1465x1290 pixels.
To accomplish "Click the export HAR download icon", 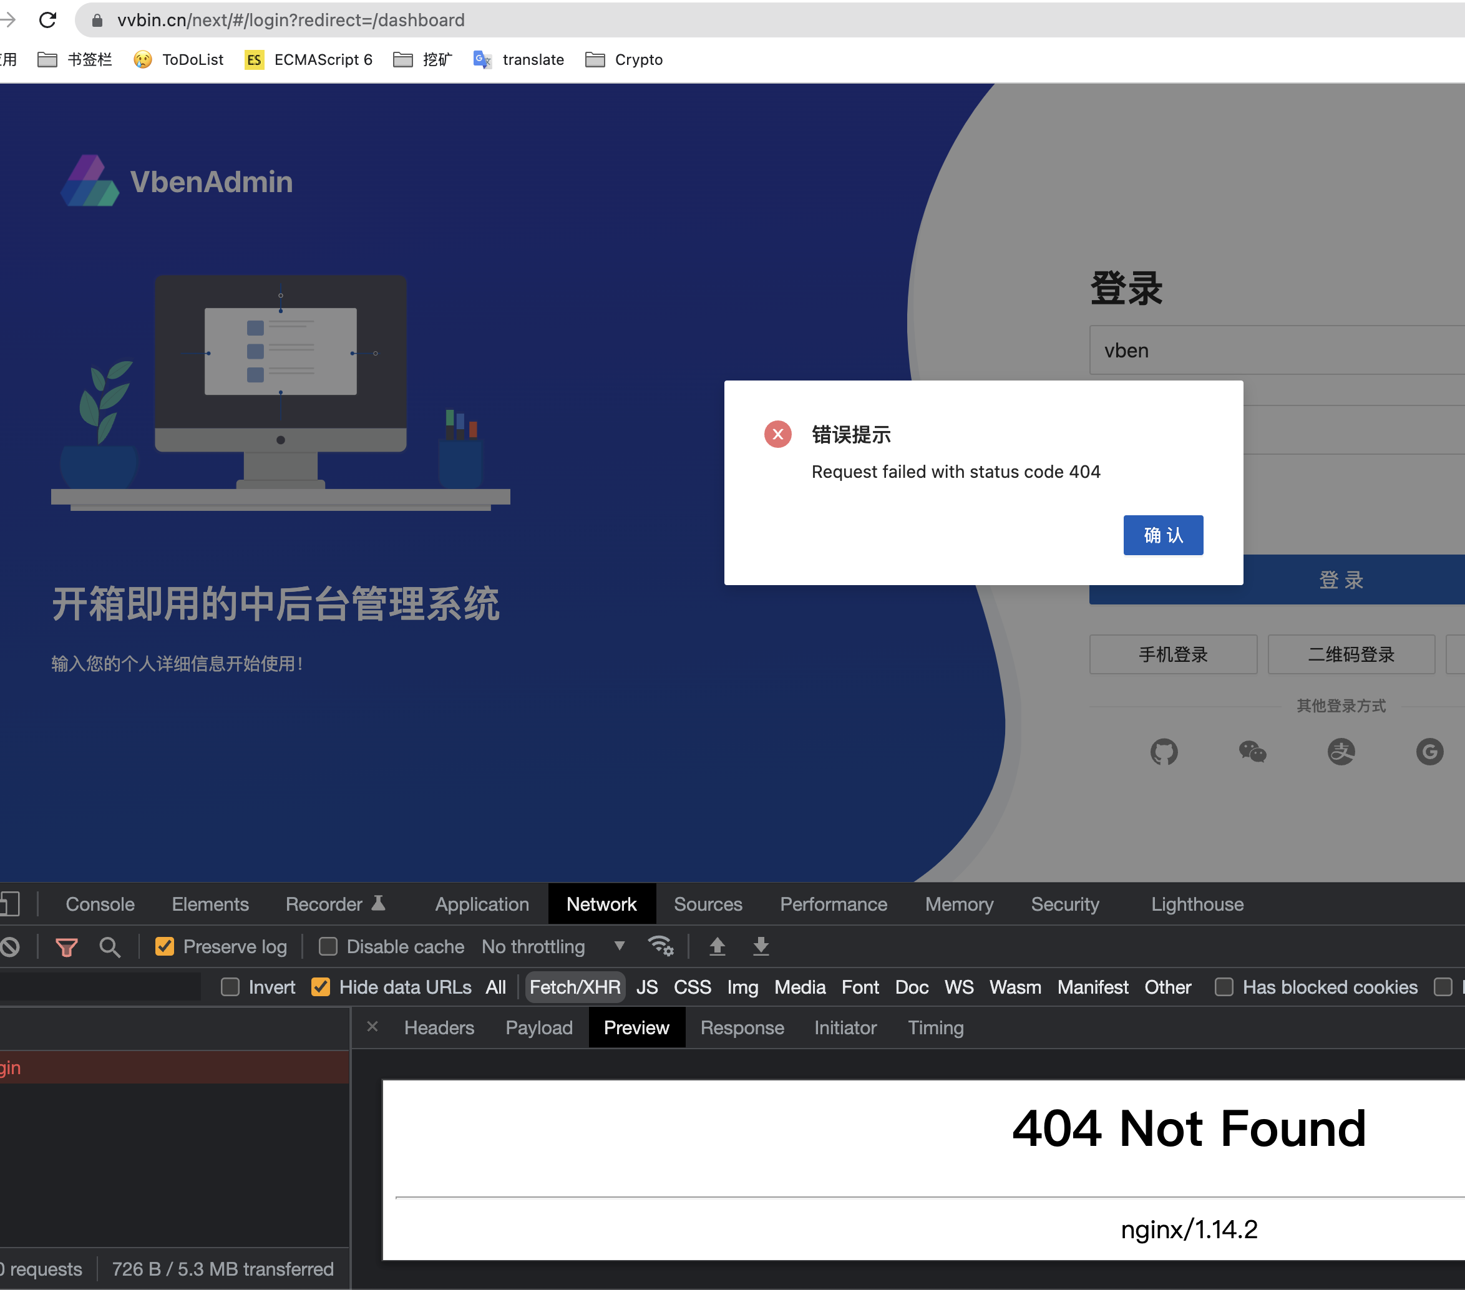I will click(761, 947).
